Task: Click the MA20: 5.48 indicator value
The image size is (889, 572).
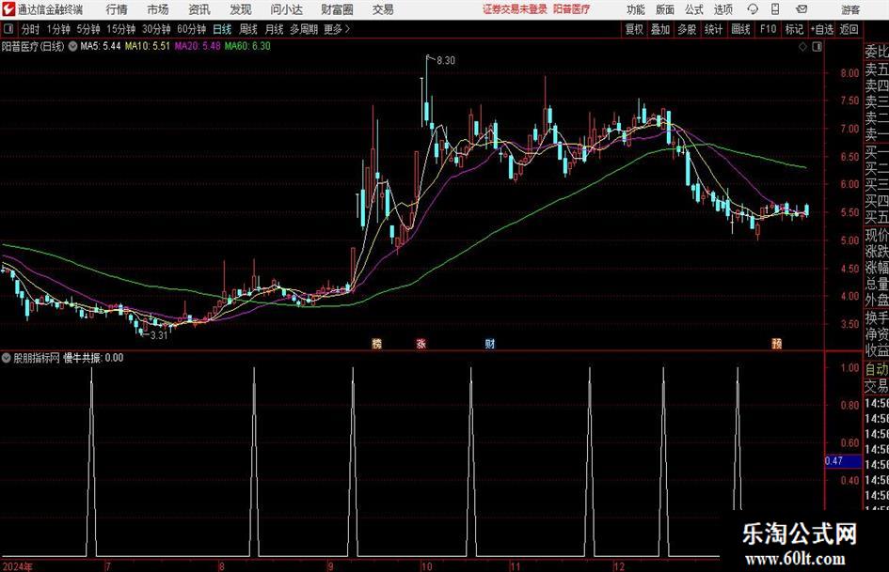Action: tap(198, 46)
